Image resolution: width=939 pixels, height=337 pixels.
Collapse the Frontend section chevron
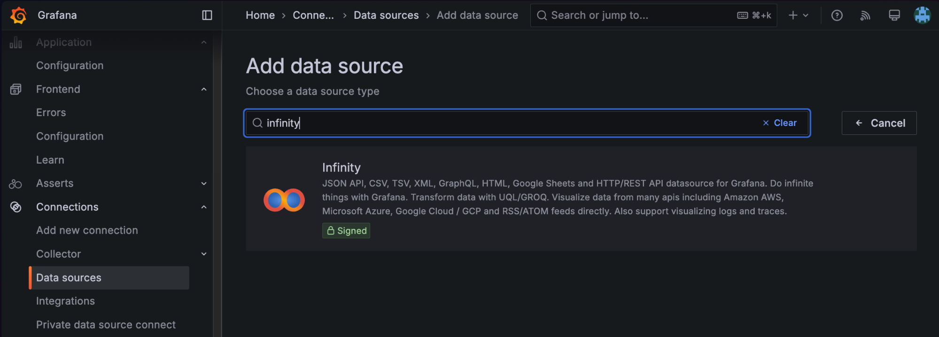(x=204, y=89)
